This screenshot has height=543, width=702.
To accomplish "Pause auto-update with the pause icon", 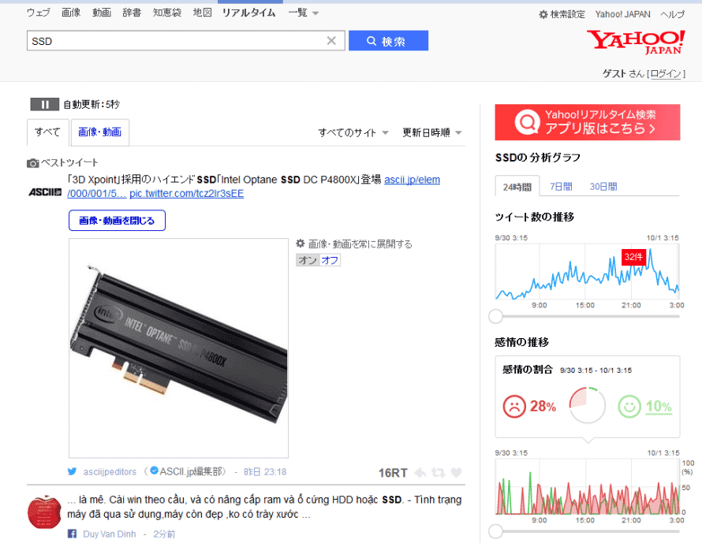I will (44, 104).
